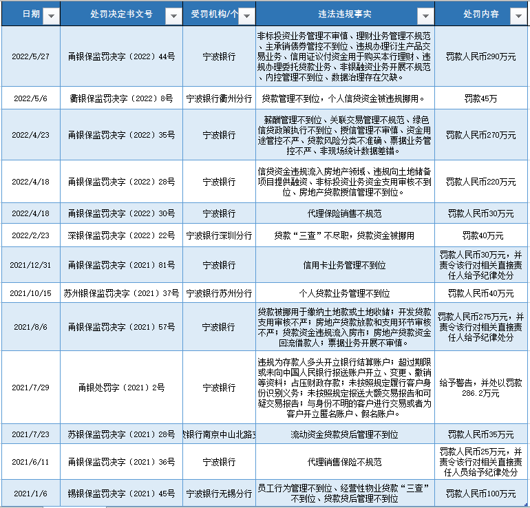Select cell 宁波银行无锡分行
This screenshot has width=530, height=508.
[219, 494]
